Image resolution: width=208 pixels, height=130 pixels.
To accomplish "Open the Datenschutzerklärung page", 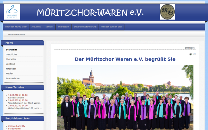I will click(x=85, y=27).
